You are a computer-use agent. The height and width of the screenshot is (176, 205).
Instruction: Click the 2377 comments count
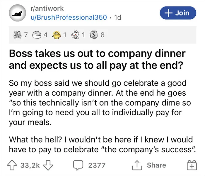click(97, 165)
